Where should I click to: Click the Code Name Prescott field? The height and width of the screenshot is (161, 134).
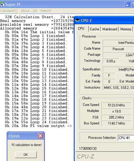118,49
